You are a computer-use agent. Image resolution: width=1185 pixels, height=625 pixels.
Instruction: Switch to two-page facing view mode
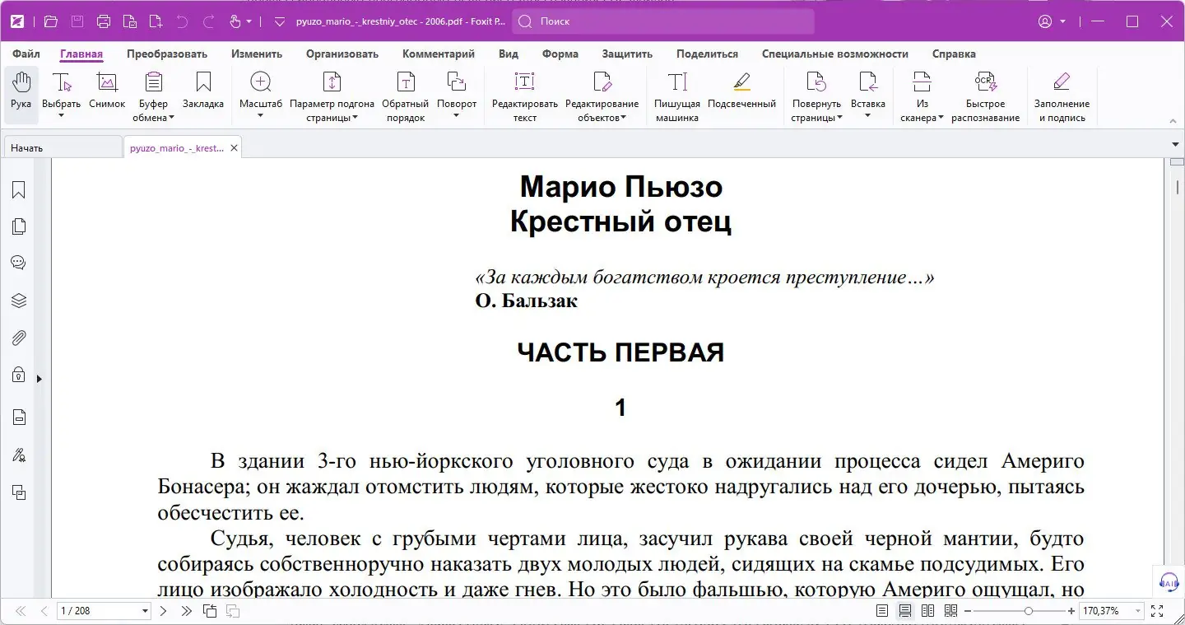pos(928,611)
